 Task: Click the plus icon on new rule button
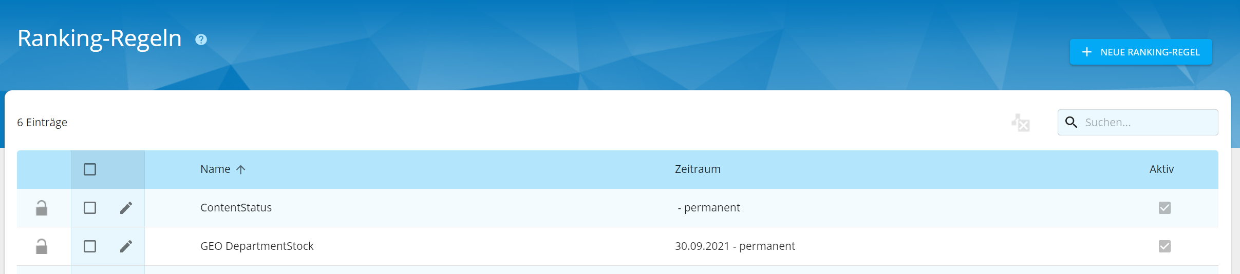click(x=1086, y=52)
